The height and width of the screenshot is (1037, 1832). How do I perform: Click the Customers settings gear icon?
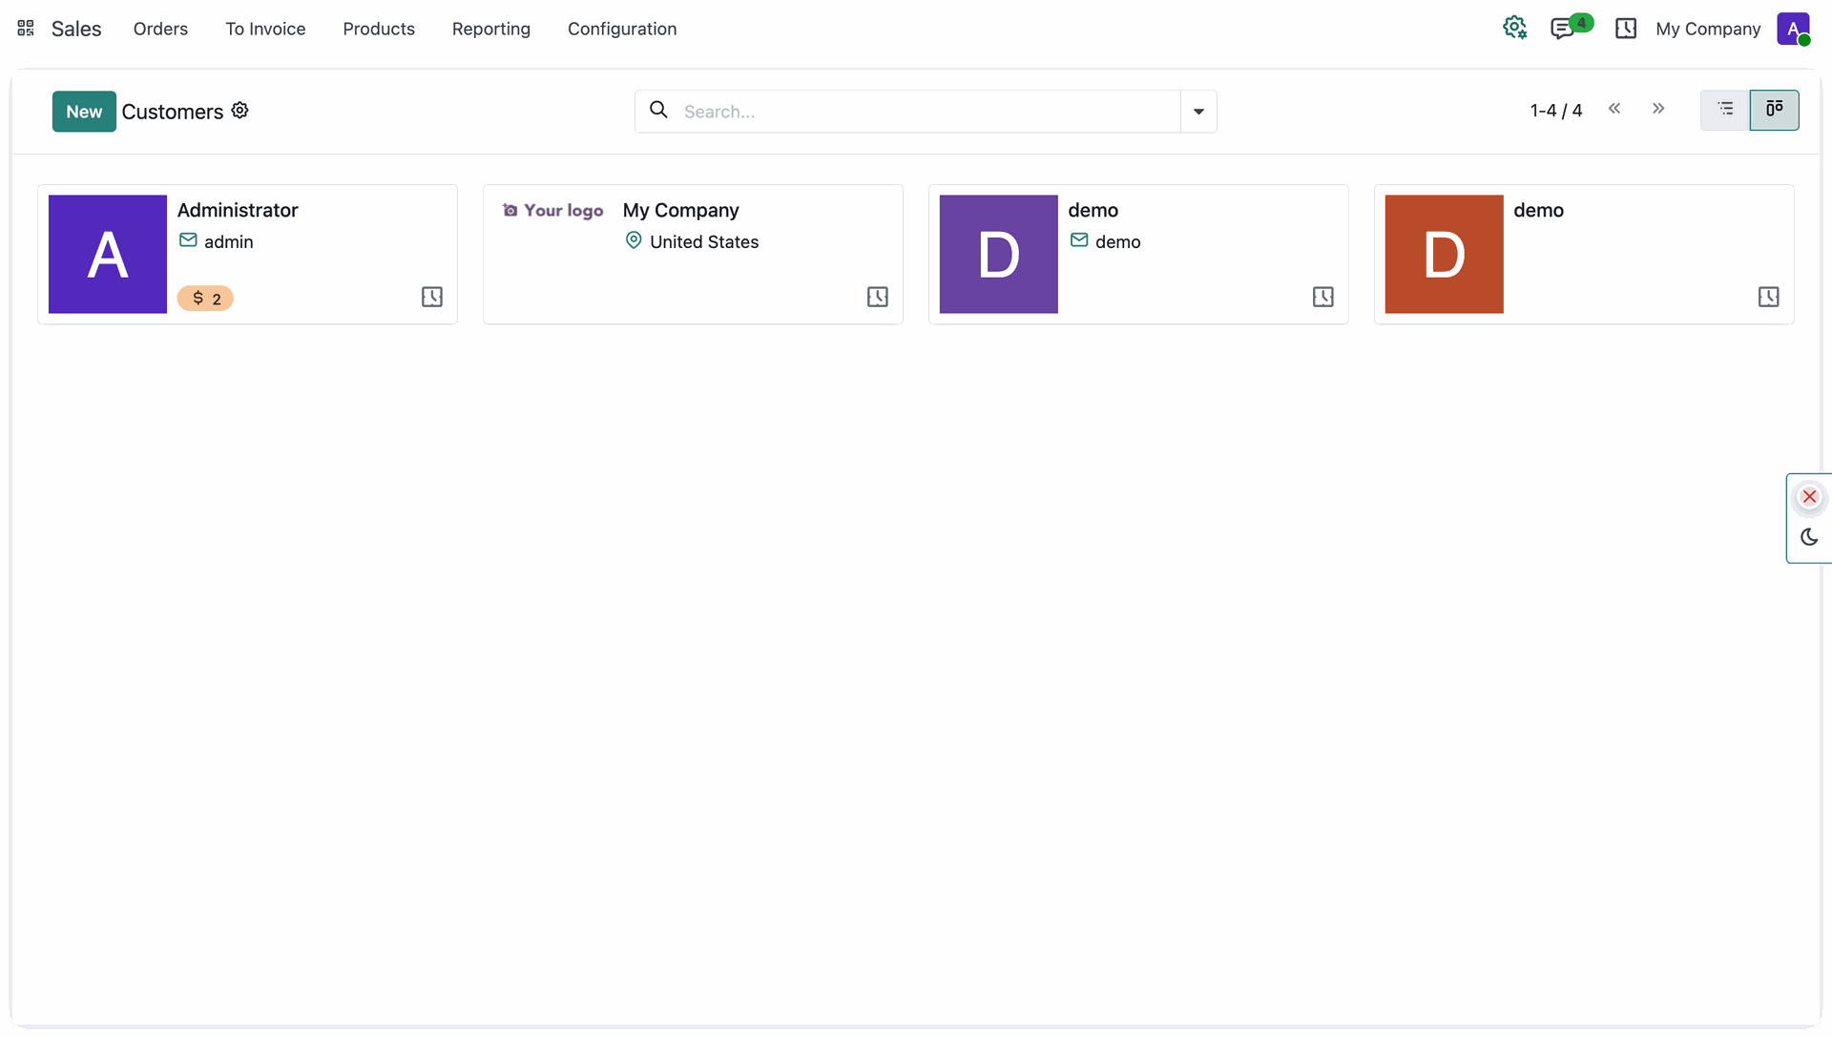[240, 111]
